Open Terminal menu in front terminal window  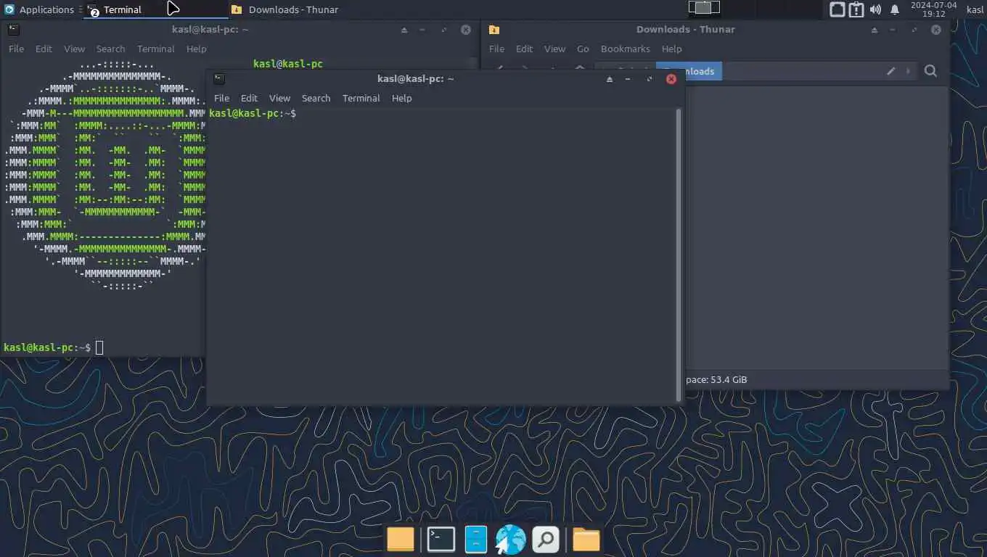coord(361,98)
